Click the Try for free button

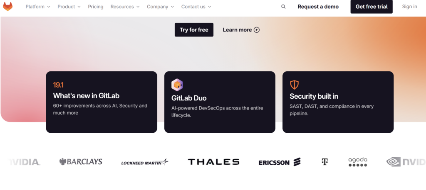pyautogui.click(x=194, y=30)
